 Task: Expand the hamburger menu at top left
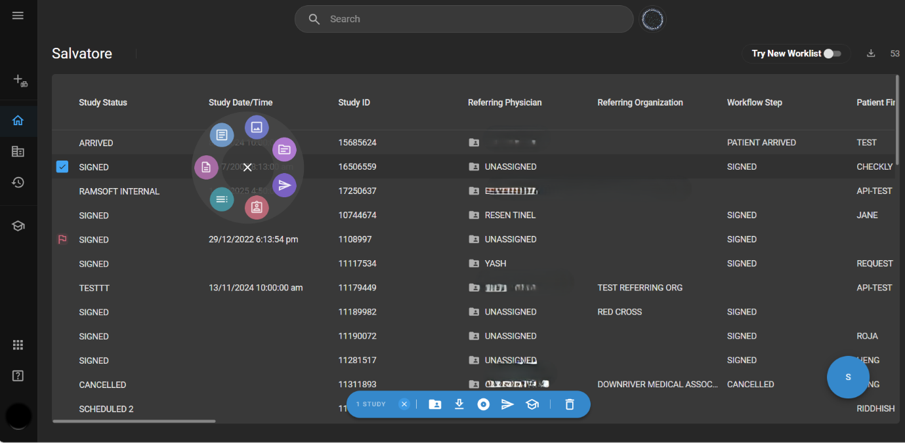(x=18, y=16)
